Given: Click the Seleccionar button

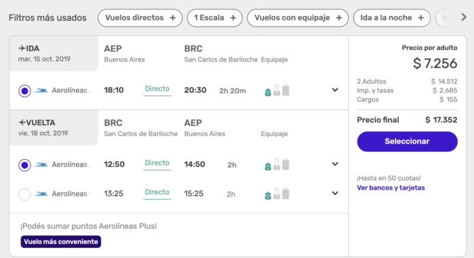Looking at the screenshot, I should (407, 142).
